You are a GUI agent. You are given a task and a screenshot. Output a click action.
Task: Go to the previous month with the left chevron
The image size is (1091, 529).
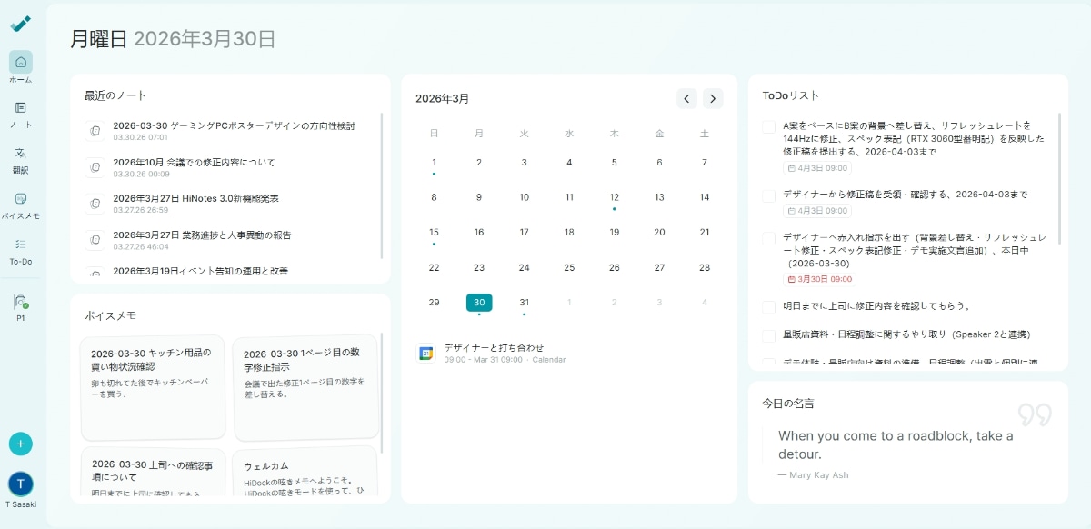(686, 98)
